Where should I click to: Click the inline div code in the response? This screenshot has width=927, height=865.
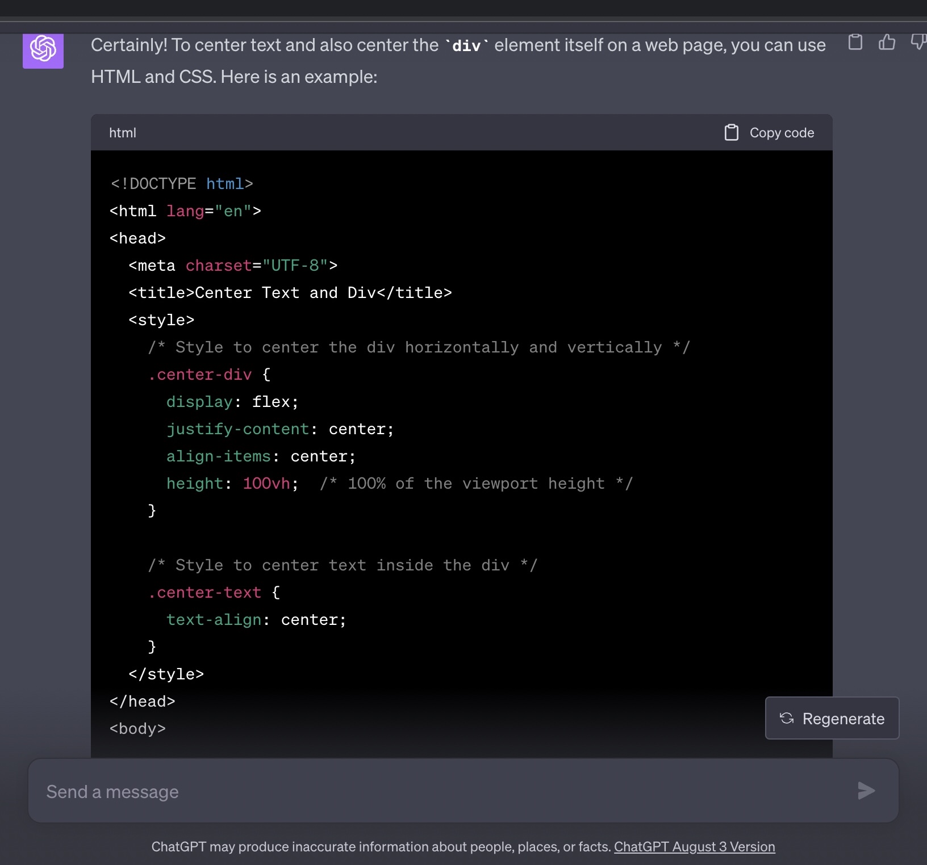coord(466,46)
